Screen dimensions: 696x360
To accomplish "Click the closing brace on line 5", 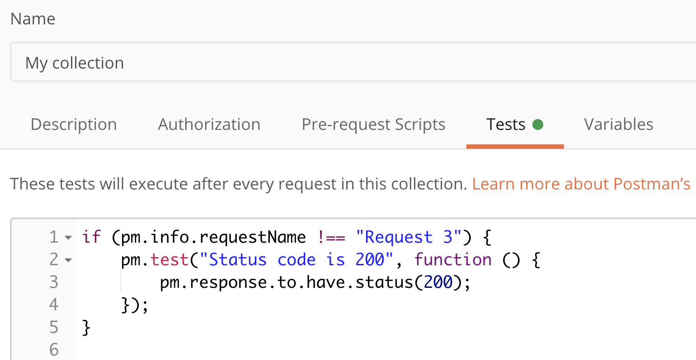I will (86, 327).
